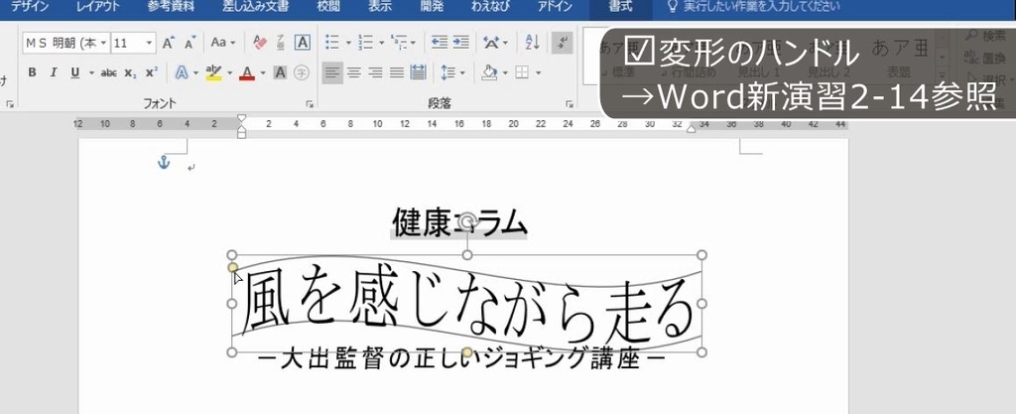
Task: Apply distributed alignment
Action: (418, 72)
